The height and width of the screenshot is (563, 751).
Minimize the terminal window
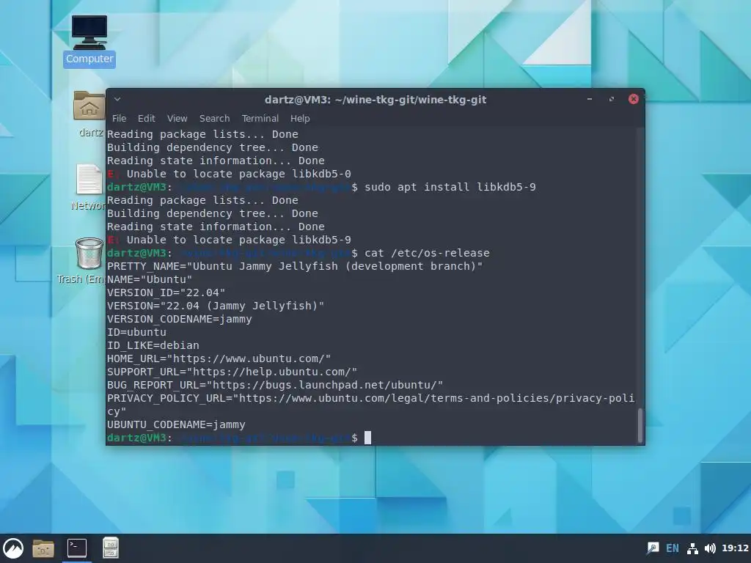[590, 99]
